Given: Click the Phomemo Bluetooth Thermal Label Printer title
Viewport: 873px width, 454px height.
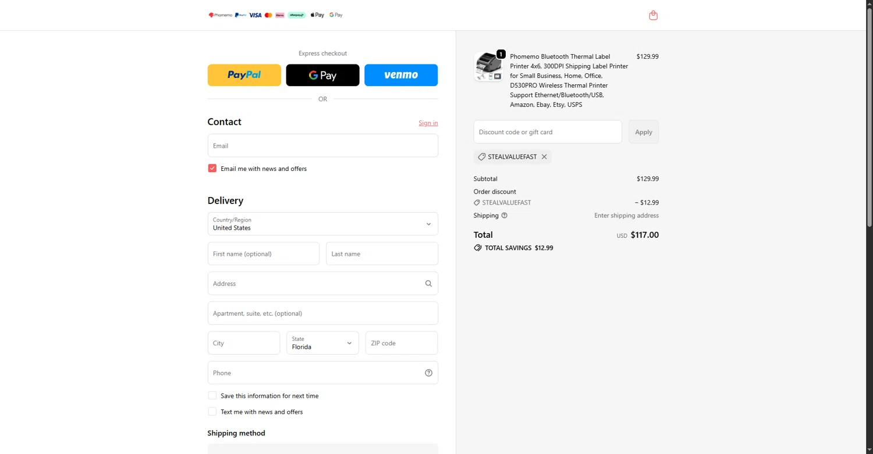Looking at the screenshot, I should pos(569,81).
